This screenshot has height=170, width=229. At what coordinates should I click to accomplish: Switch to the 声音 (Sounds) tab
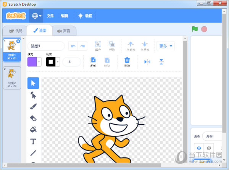(x=64, y=31)
